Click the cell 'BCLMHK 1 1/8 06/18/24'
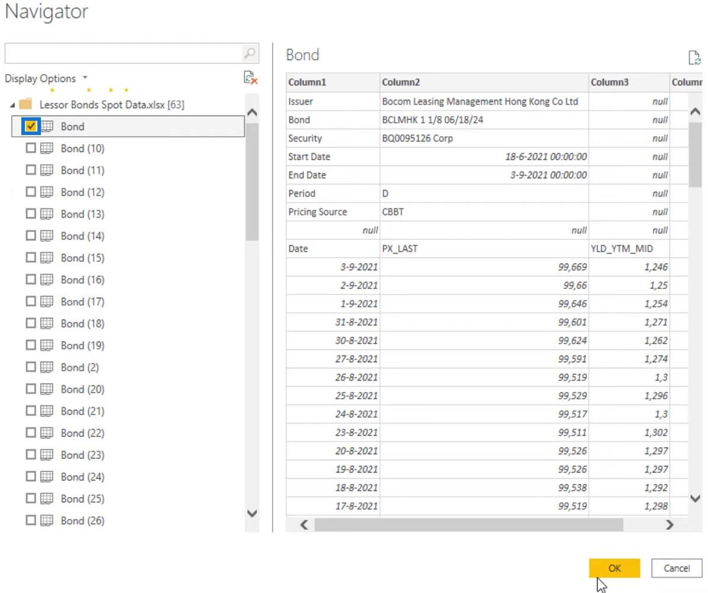This screenshot has height=593, width=708. (x=484, y=120)
